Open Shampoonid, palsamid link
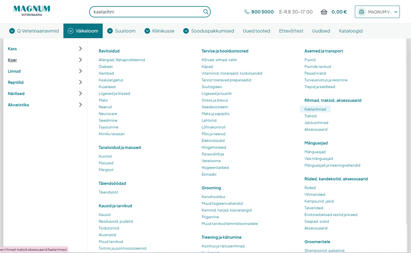This screenshot has height=253, width=411. [x=324, y=250]
